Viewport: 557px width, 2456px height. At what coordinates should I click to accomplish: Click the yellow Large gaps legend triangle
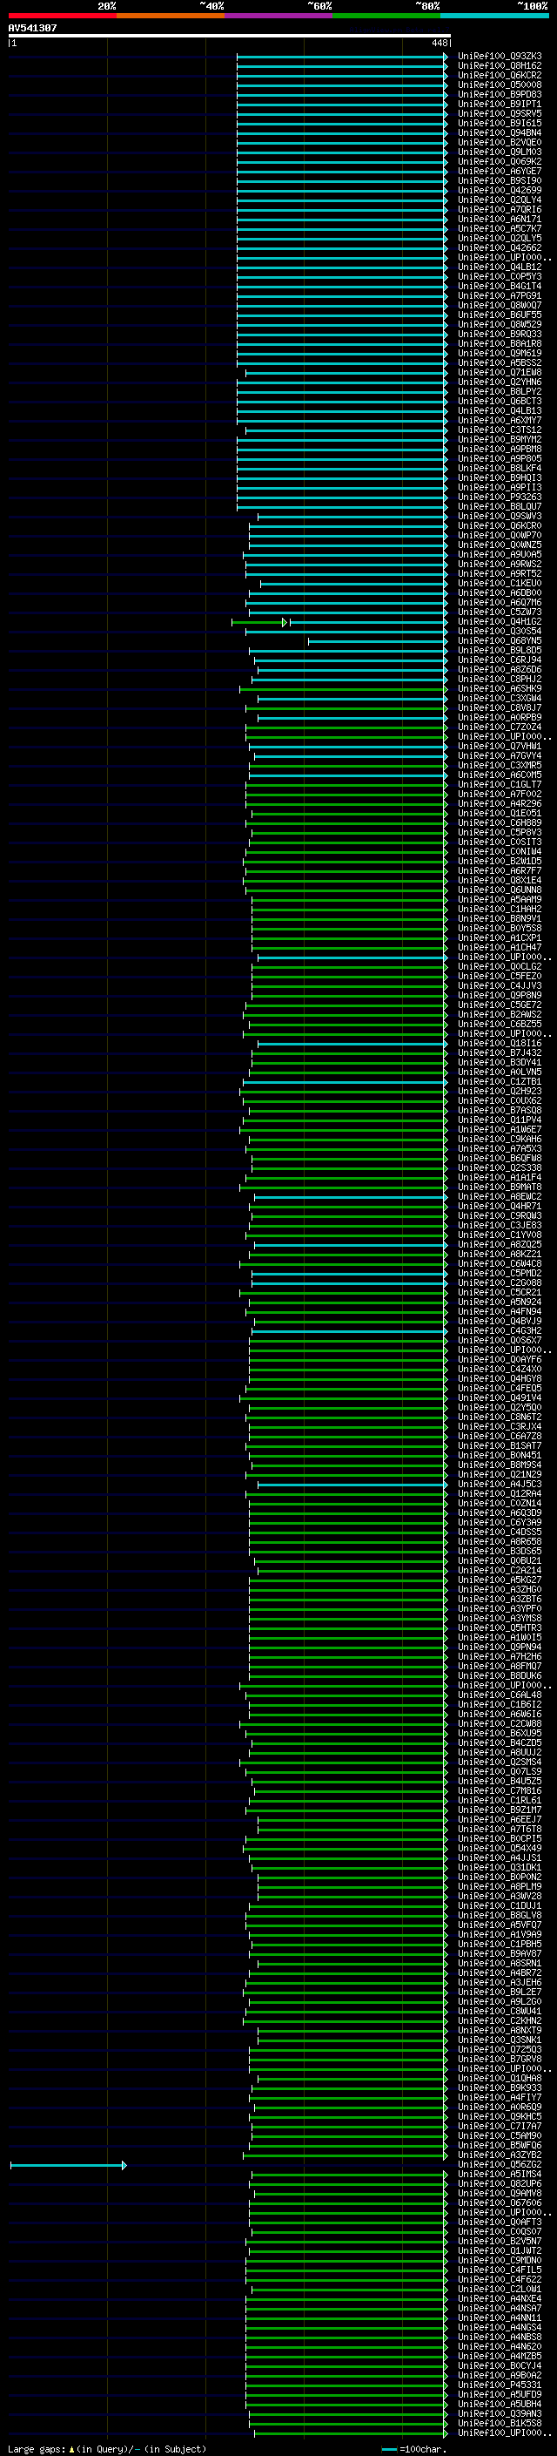(x=71, y=2448)
